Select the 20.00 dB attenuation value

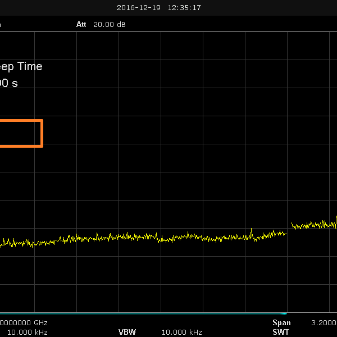point(110,25)
